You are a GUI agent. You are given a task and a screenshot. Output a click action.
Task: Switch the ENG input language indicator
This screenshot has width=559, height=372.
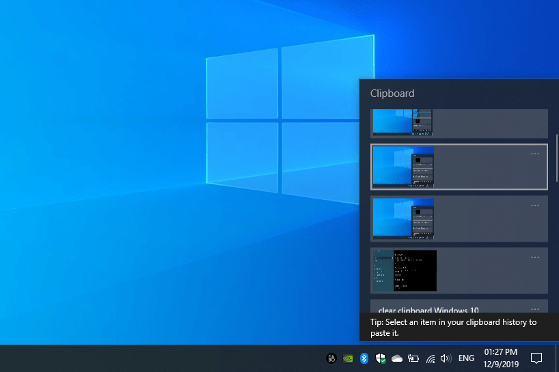[466, 358]
